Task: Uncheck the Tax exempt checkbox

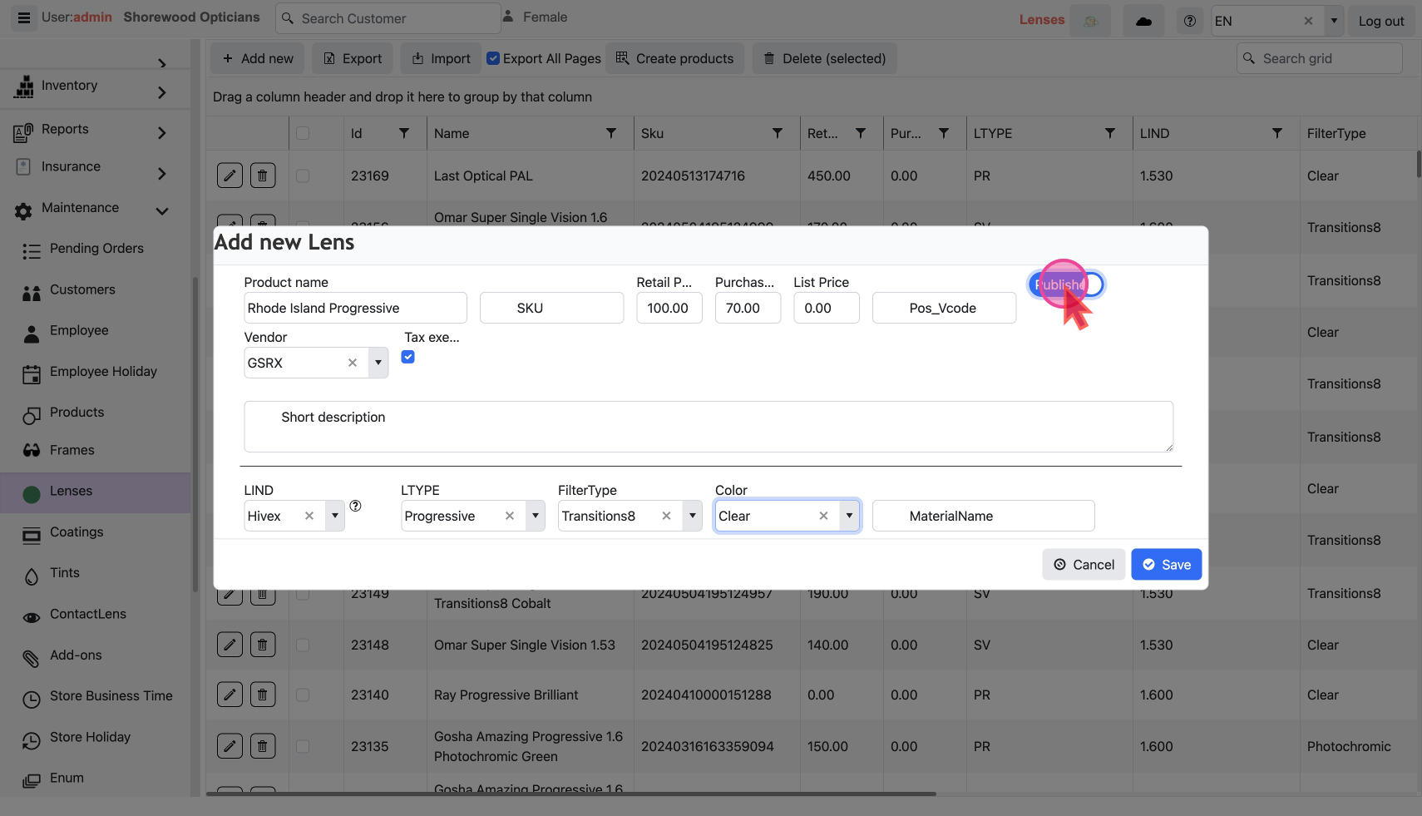Action: [x=408, y=357]
